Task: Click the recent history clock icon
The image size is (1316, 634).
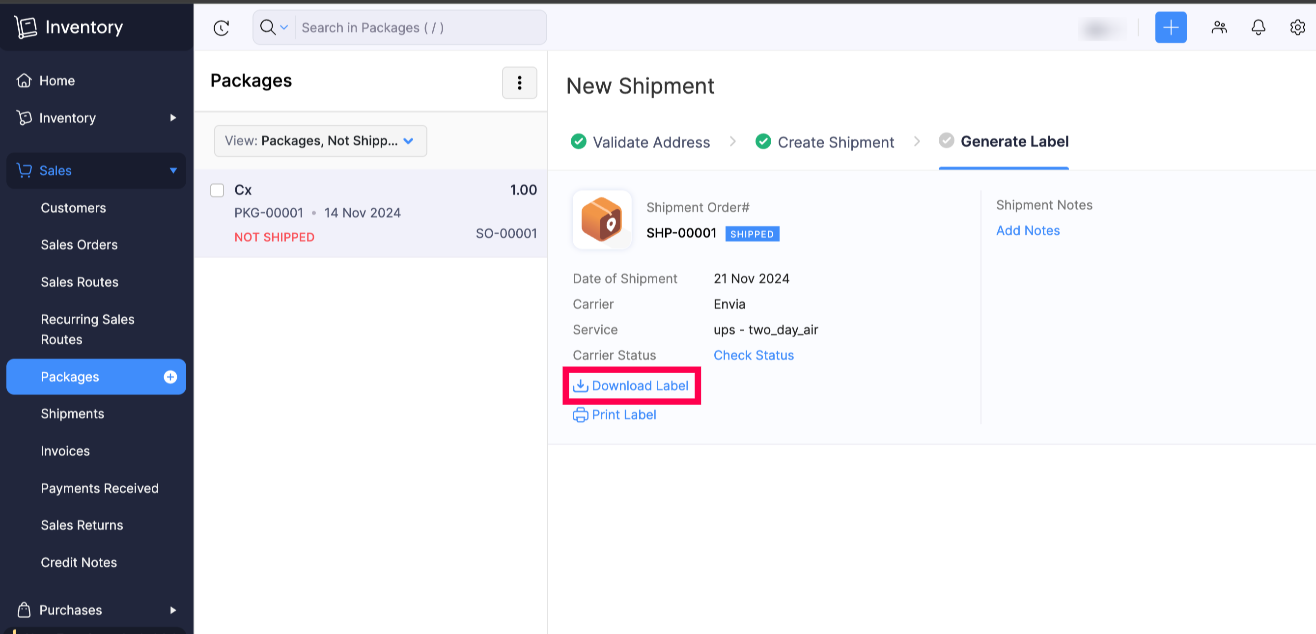Action: click(221, 28)
